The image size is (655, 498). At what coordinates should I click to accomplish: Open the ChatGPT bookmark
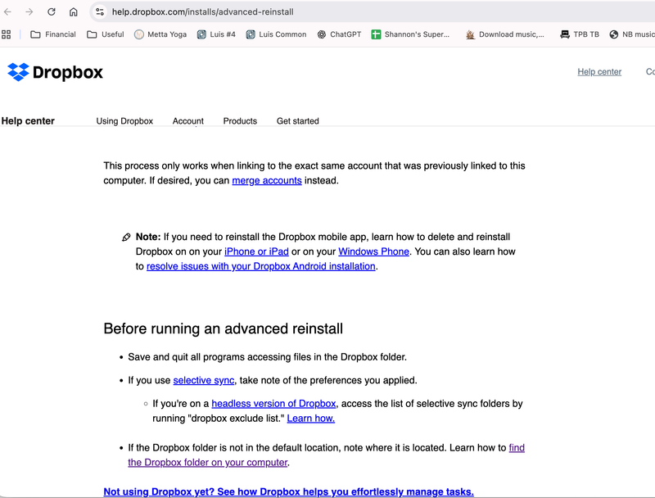(x=339, y=34)
